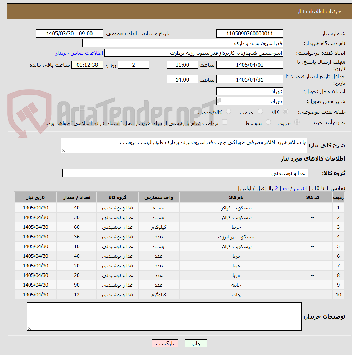The image size is (352, 355).
Task: Open buyer contact info link اطلاعات تماس خریدار
Action: [x=79, y=53]
